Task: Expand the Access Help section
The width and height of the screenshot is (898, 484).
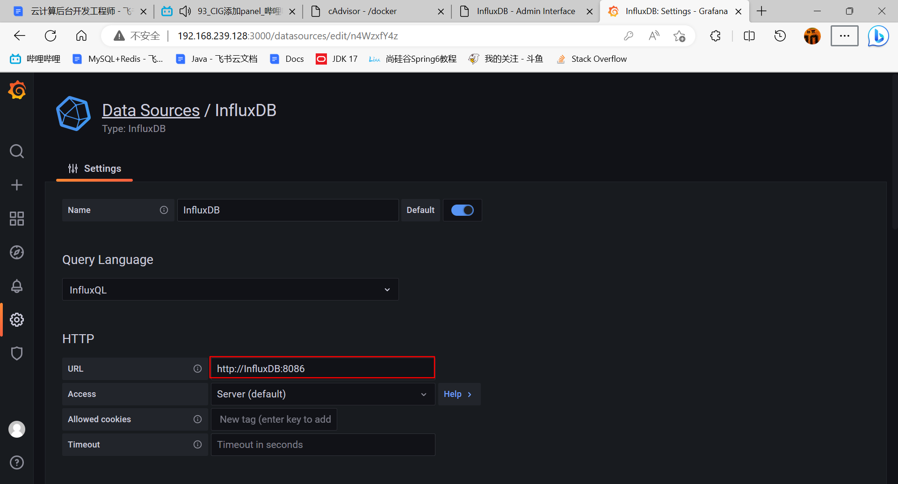Action: [459, 394]
